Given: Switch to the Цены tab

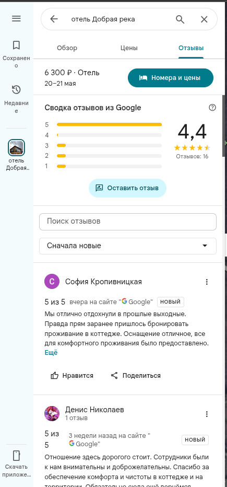Looking at the screenshot, I should click(129, 48).
